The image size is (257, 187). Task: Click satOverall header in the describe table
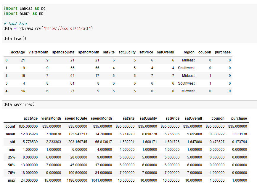click(193, 118)
